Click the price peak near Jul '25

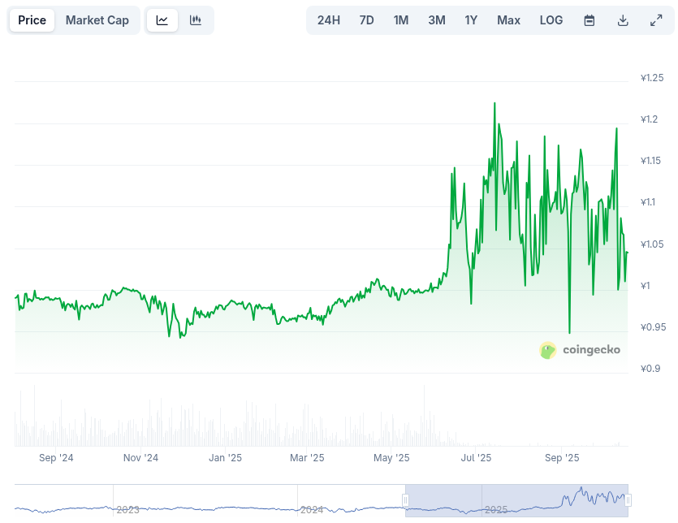tap(494, 104)
